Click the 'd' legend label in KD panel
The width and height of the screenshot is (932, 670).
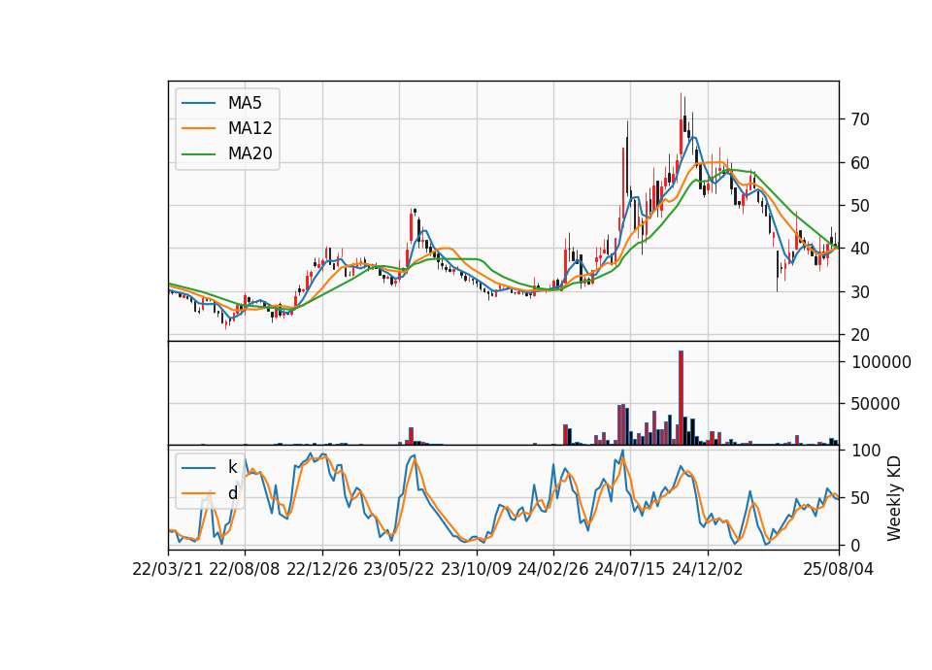pyautogui.click(x=232, y=493)
